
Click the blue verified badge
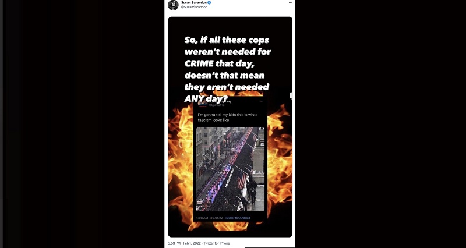tap(209, 3)
